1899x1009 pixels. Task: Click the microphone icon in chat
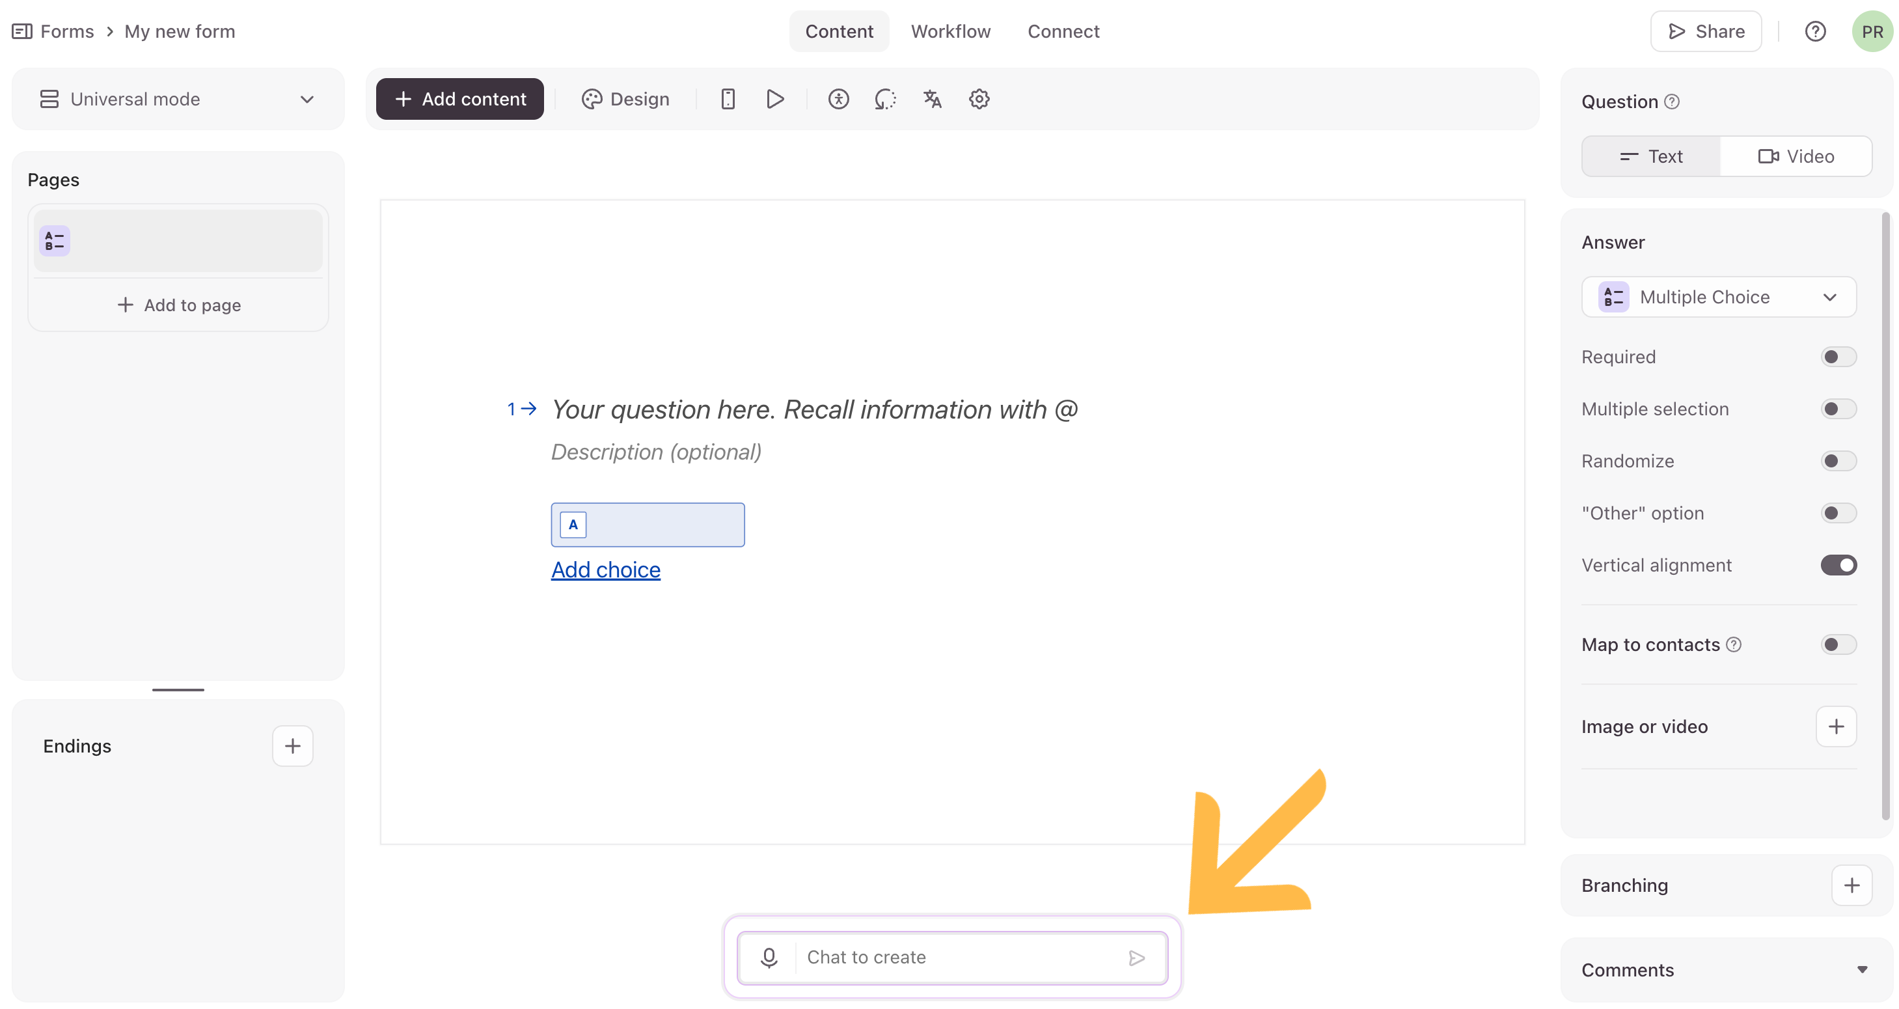[769, 958]
